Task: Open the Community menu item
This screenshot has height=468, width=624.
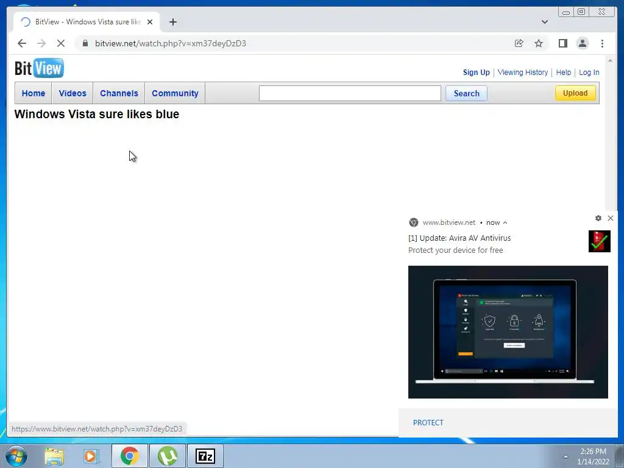Action: click(x=175, y=93)
